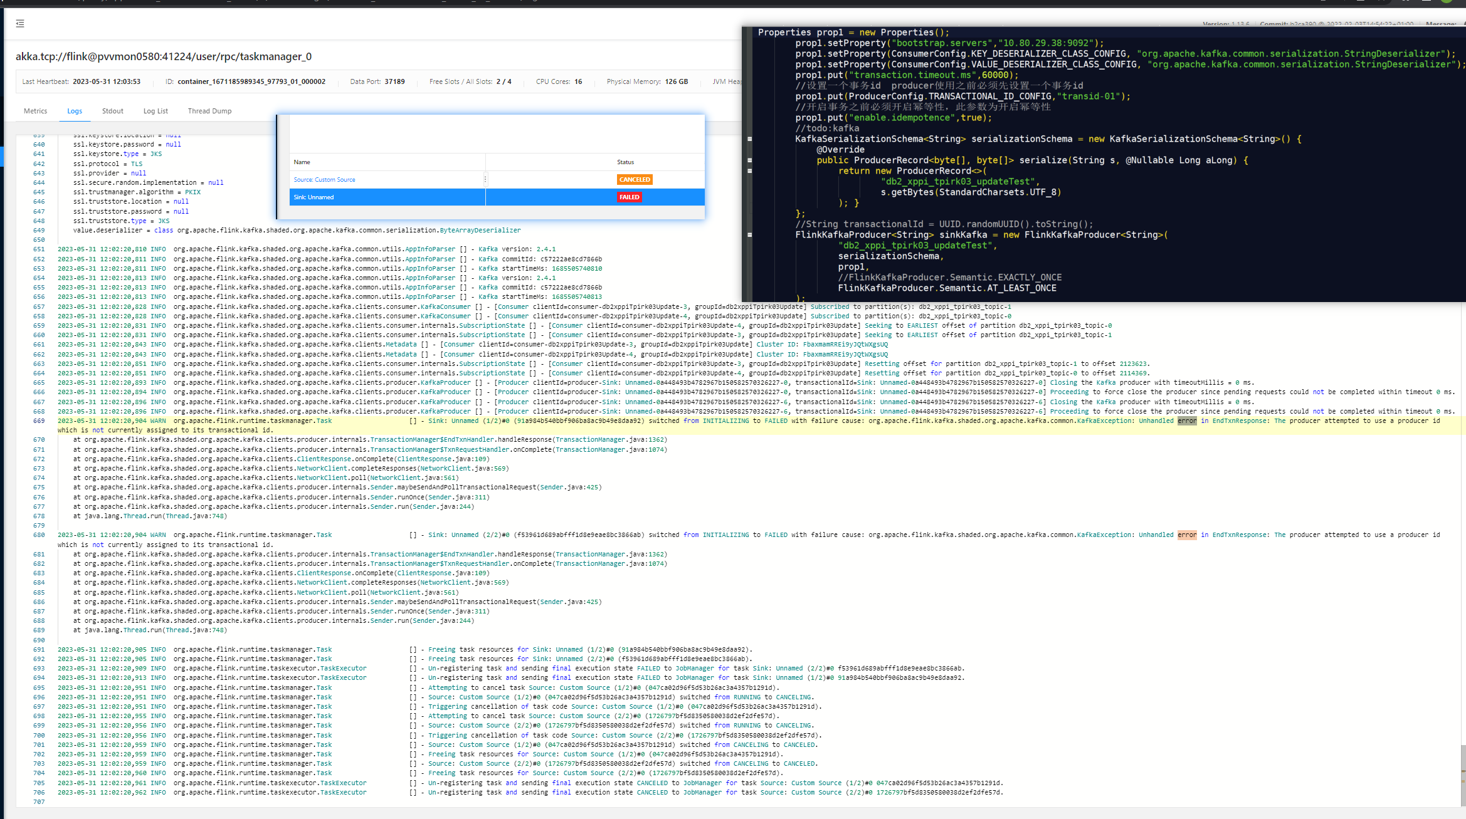Click the Free Slots value 2 / 4
1466x819 pixels.
click(x=504, y=81)
